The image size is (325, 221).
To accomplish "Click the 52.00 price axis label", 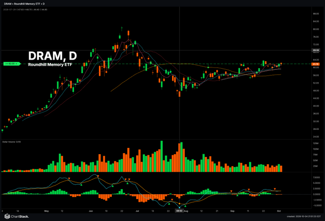I will point(316,83).
